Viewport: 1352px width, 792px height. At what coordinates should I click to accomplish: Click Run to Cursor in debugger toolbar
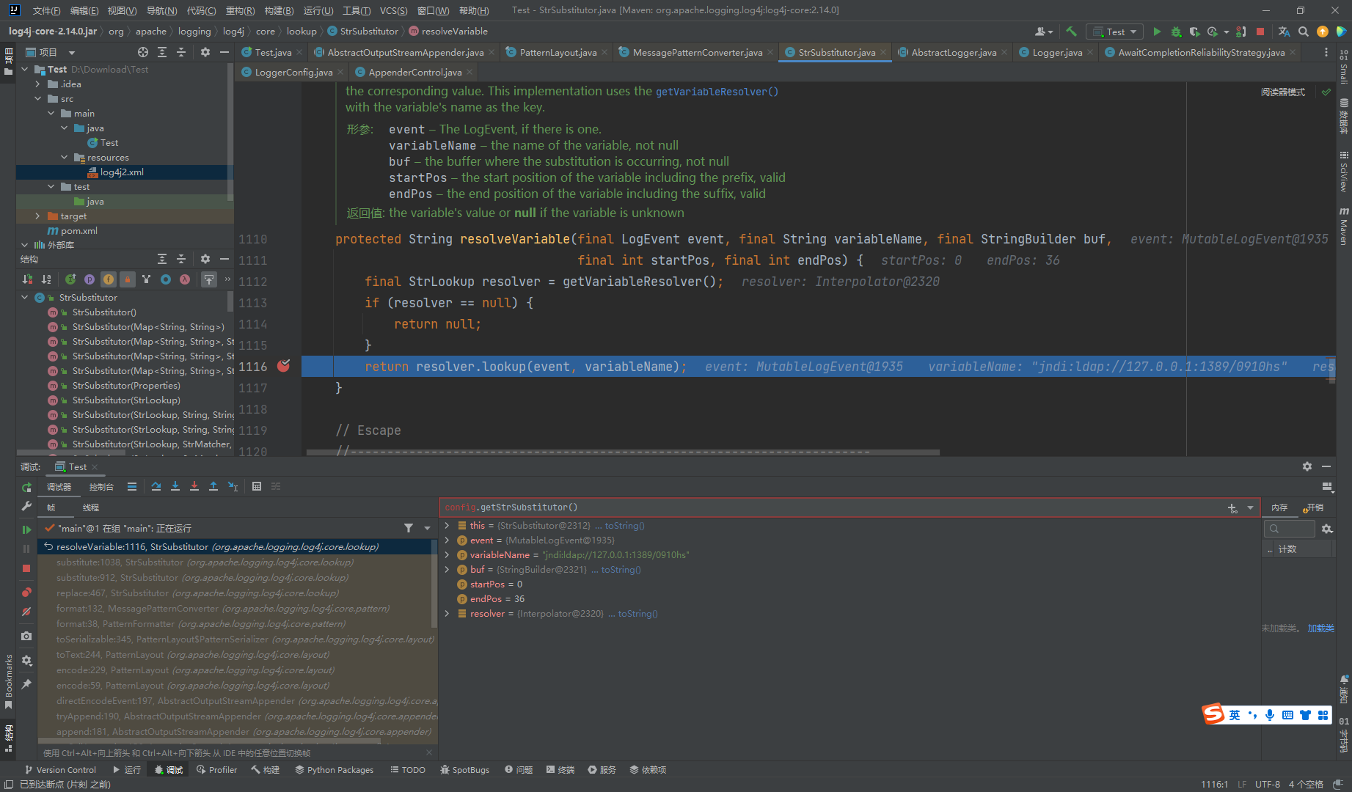(233, 486)
